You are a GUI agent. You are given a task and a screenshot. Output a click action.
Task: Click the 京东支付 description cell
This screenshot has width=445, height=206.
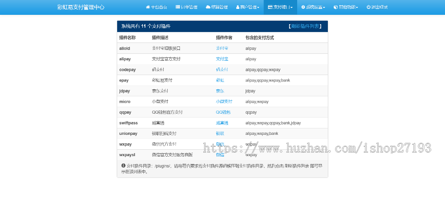click(x=160, y=91)
